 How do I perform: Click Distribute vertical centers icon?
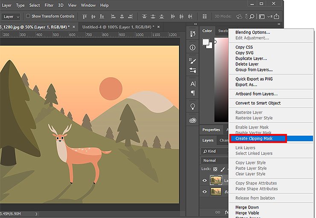pos(153,17)
